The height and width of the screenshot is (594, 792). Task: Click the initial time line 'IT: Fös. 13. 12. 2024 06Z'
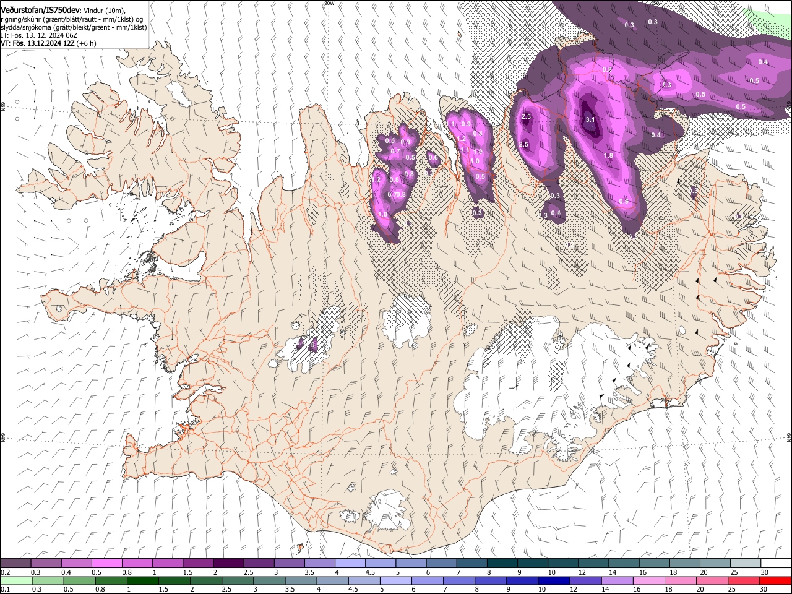pyautogui.click(x=39, y=36)
